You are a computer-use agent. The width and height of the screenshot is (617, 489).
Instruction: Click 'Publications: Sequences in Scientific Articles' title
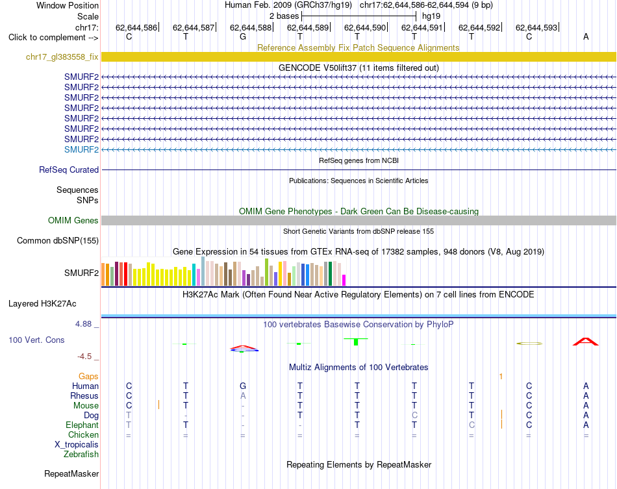(x=359, y=181)
